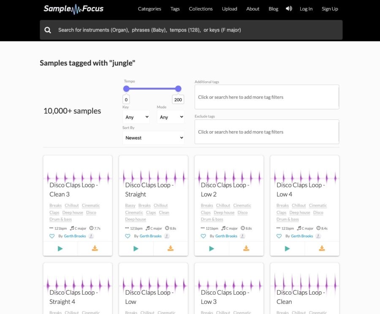Play Disco Claps Loop - Clean 3

pos(60,249)
